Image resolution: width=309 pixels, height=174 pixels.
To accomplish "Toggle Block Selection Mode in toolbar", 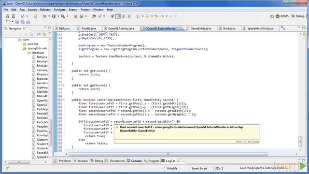I will pyautogui.click(x=124, y=16).
